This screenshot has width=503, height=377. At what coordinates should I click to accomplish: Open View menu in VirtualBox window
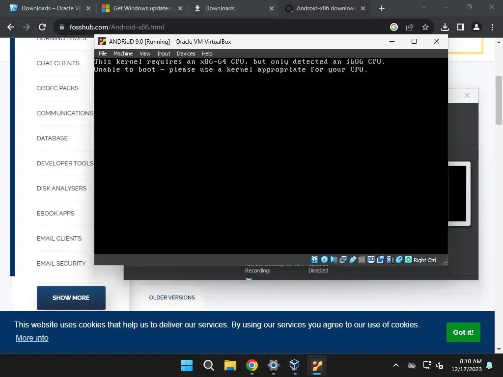pyautogui.click(x=145, y=54)
